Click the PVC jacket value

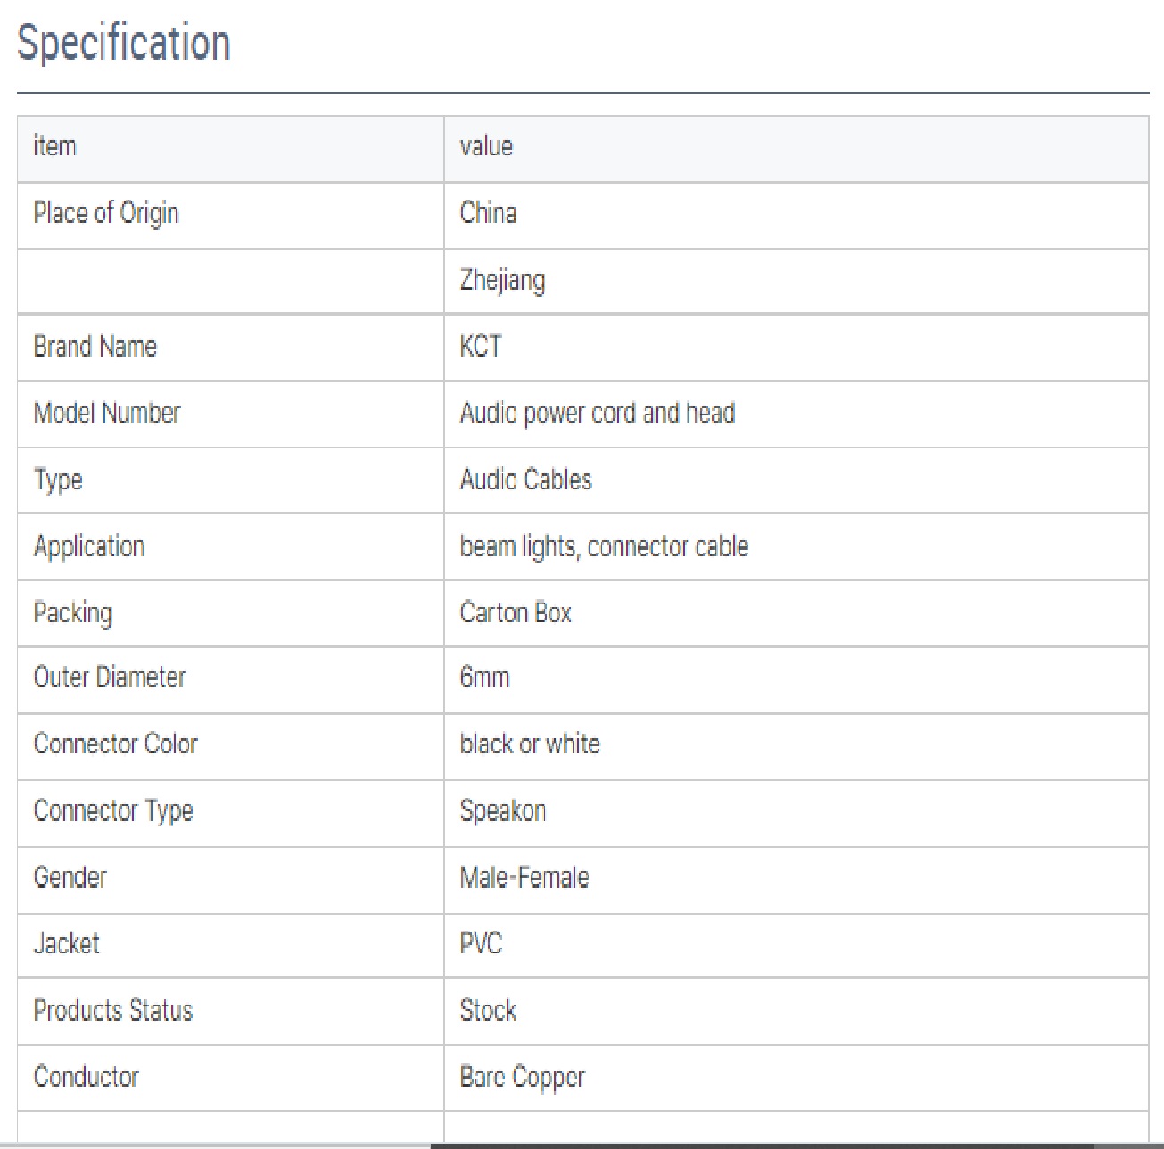481,943
